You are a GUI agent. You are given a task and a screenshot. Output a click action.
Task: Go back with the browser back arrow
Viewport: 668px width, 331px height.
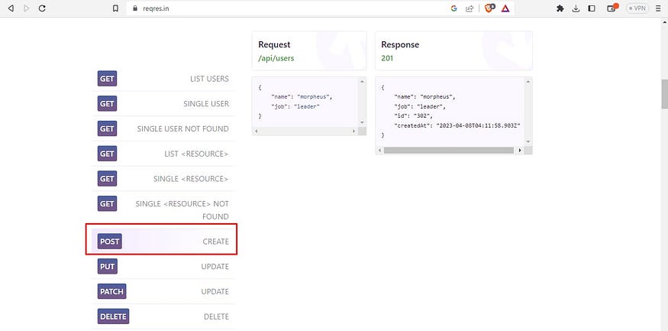[x=11, y=8]
